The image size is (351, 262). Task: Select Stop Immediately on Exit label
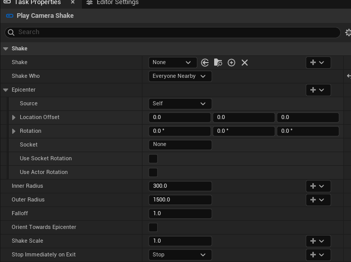tap(44, 255)
